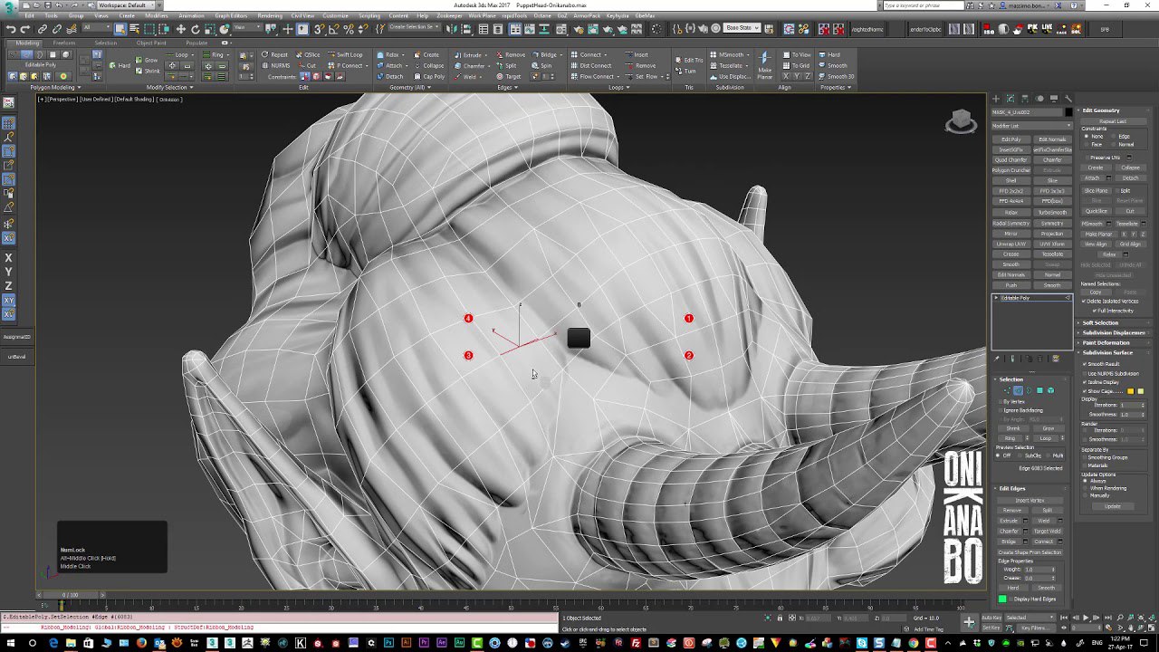
Task: Click the TurboSmooth modifier button
Action: (1051, 212)
